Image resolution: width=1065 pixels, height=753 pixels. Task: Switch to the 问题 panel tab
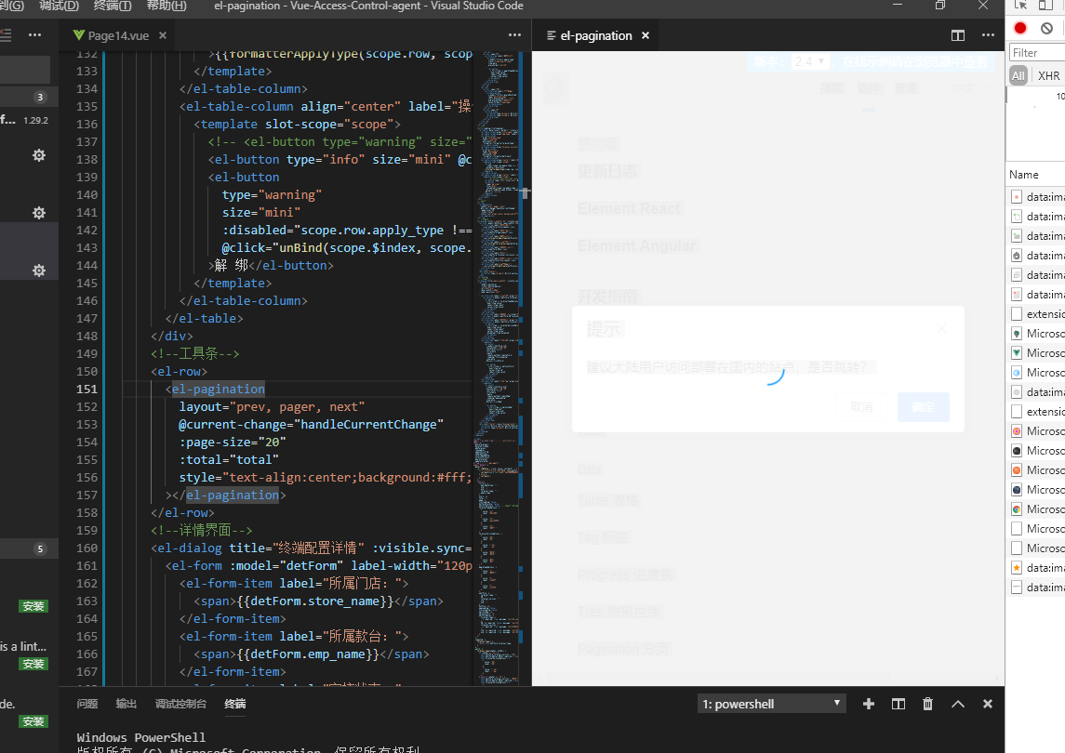point(87,704)
